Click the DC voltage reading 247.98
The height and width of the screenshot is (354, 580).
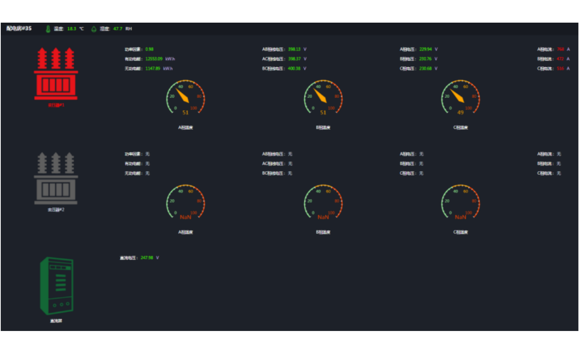[x=147, y=258]
